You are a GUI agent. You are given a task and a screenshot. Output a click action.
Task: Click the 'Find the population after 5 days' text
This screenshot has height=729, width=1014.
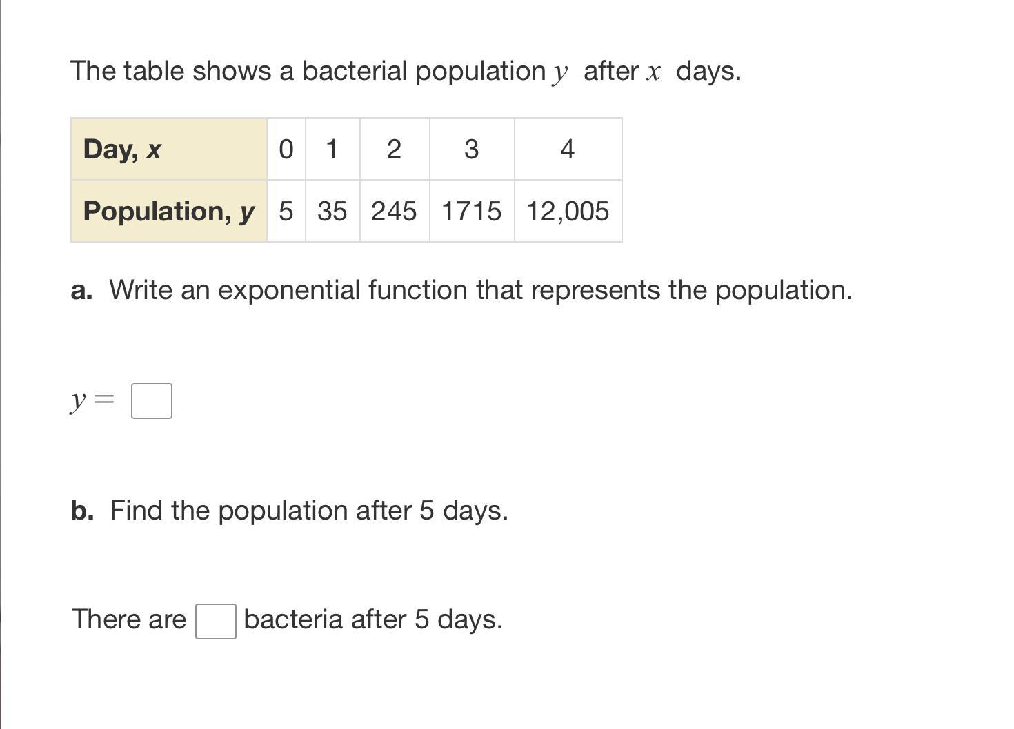(x=309, y=511)
